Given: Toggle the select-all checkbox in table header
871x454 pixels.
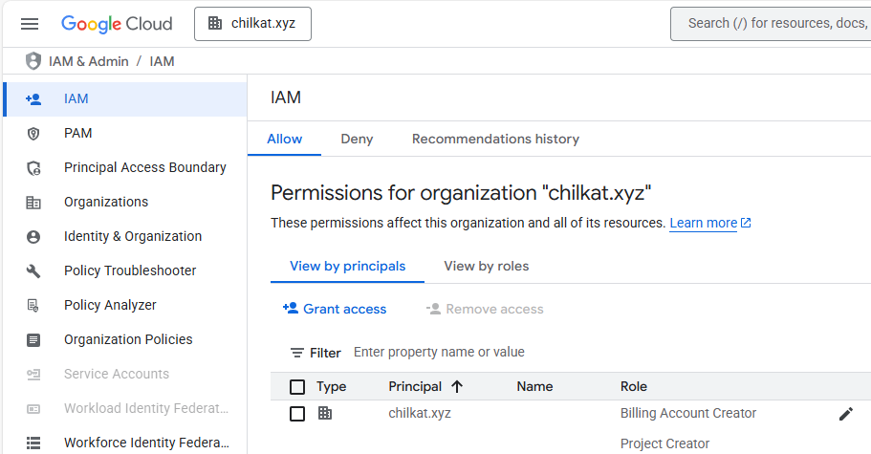Looking at the screenshot, I should (x=297, y=387).
